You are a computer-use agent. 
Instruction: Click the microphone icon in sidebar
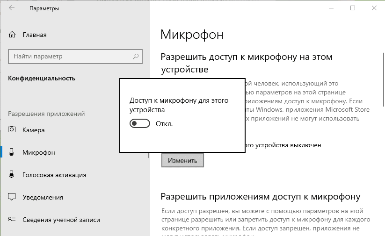(13, 152)
